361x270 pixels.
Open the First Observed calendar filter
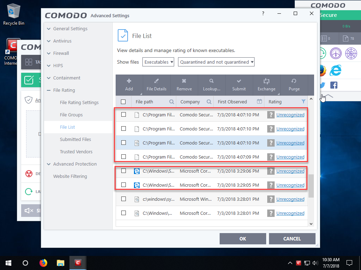(259, 102)
